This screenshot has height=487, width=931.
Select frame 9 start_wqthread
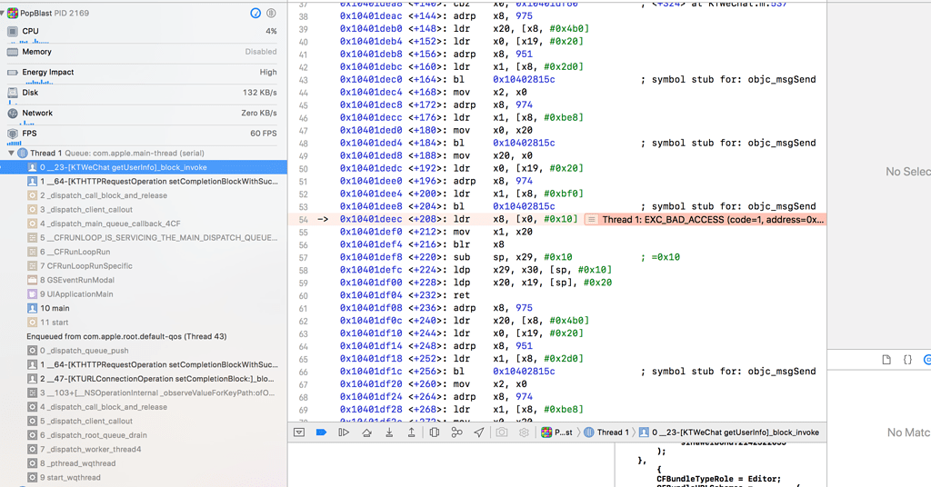(x=143, y=478)
